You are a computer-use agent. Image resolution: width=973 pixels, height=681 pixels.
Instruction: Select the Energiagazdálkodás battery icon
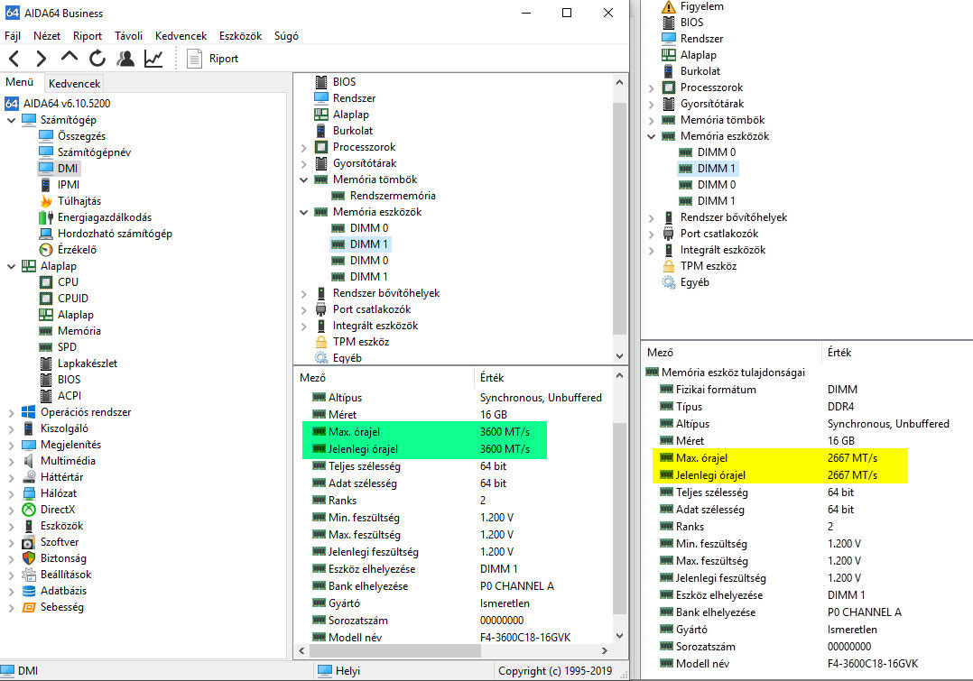[45, 217]
